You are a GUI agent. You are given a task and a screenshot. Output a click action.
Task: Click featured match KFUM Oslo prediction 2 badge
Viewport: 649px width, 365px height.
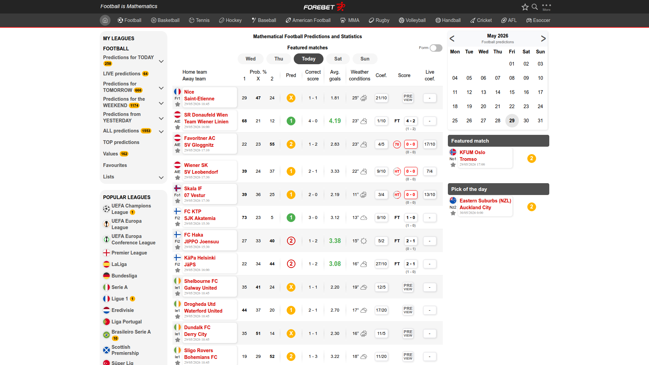pyautogui.click(x=532, y=159)
